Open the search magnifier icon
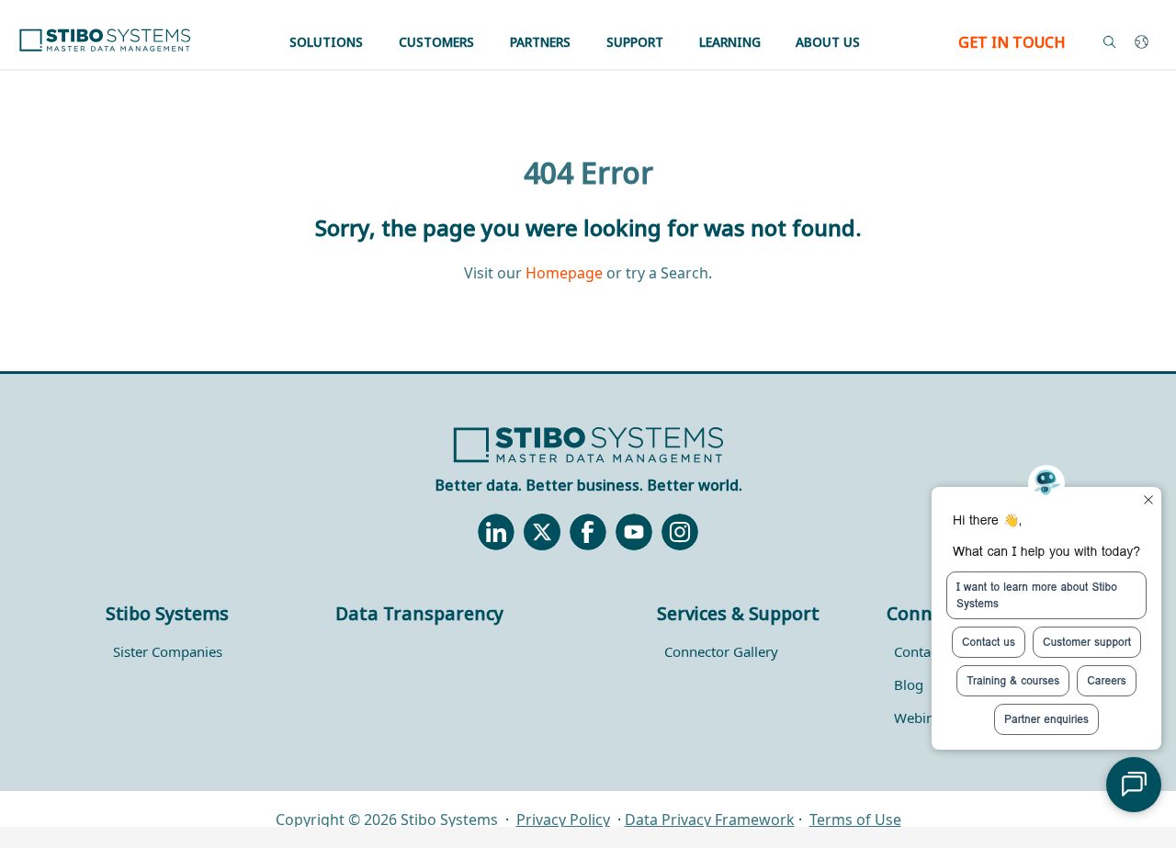Viewport: 1176px width, 848px height. pyautogui.click(x=1109, y=42)
